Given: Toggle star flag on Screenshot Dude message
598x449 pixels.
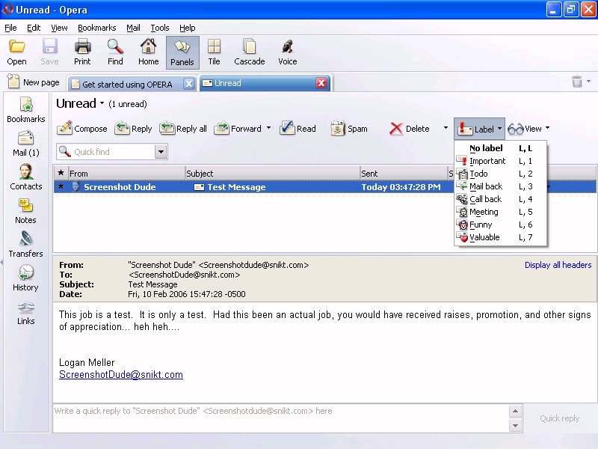Looking at the screenshot, I should [61, 186].
